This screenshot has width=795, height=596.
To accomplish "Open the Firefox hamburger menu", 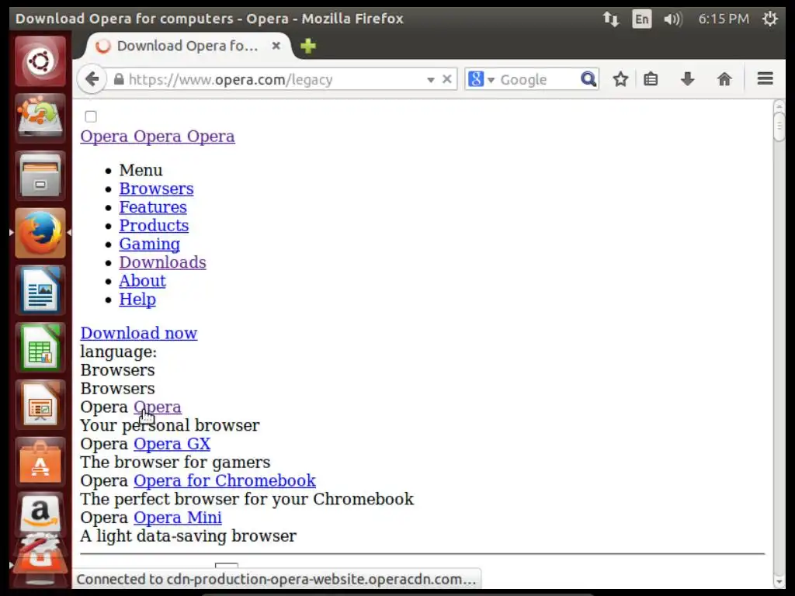I will coord(765,78).
